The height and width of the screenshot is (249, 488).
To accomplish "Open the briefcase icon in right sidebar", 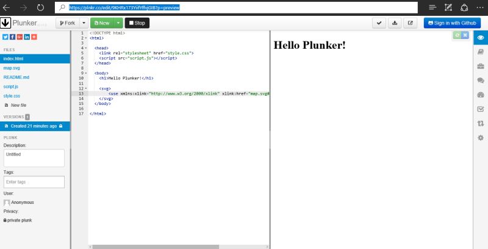I will pos(481,66).
